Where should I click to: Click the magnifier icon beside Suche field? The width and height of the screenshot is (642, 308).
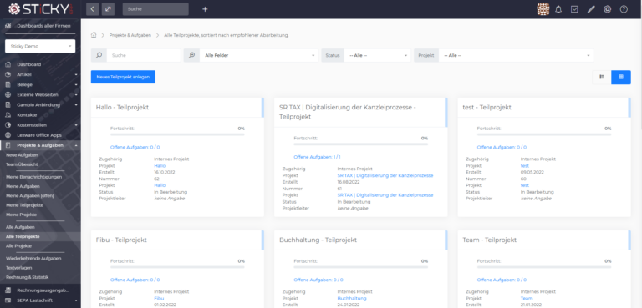(x=99, y=55)
